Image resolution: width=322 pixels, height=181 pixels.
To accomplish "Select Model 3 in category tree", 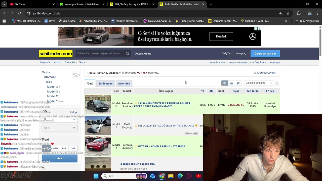I will [52, 87].
